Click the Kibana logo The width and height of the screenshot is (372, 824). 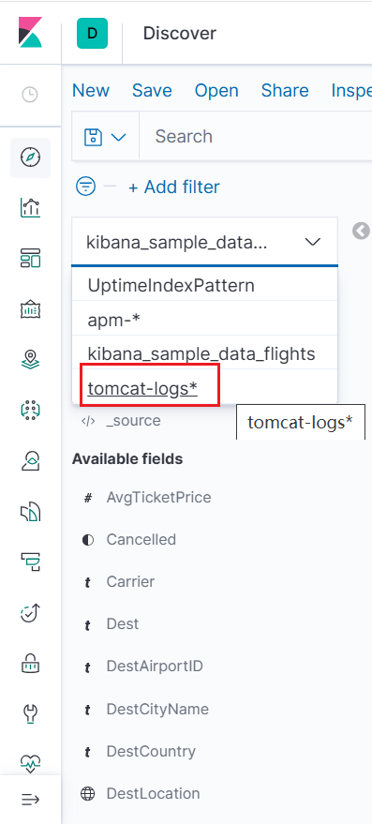pyautogui.click(x=31, y=33)
